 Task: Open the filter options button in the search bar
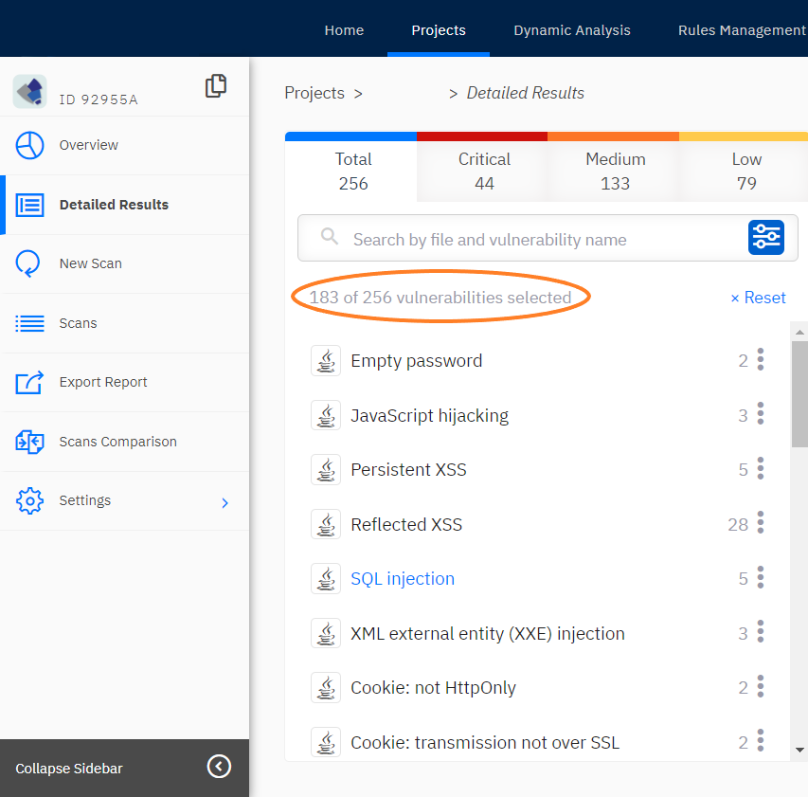point(765,238)
